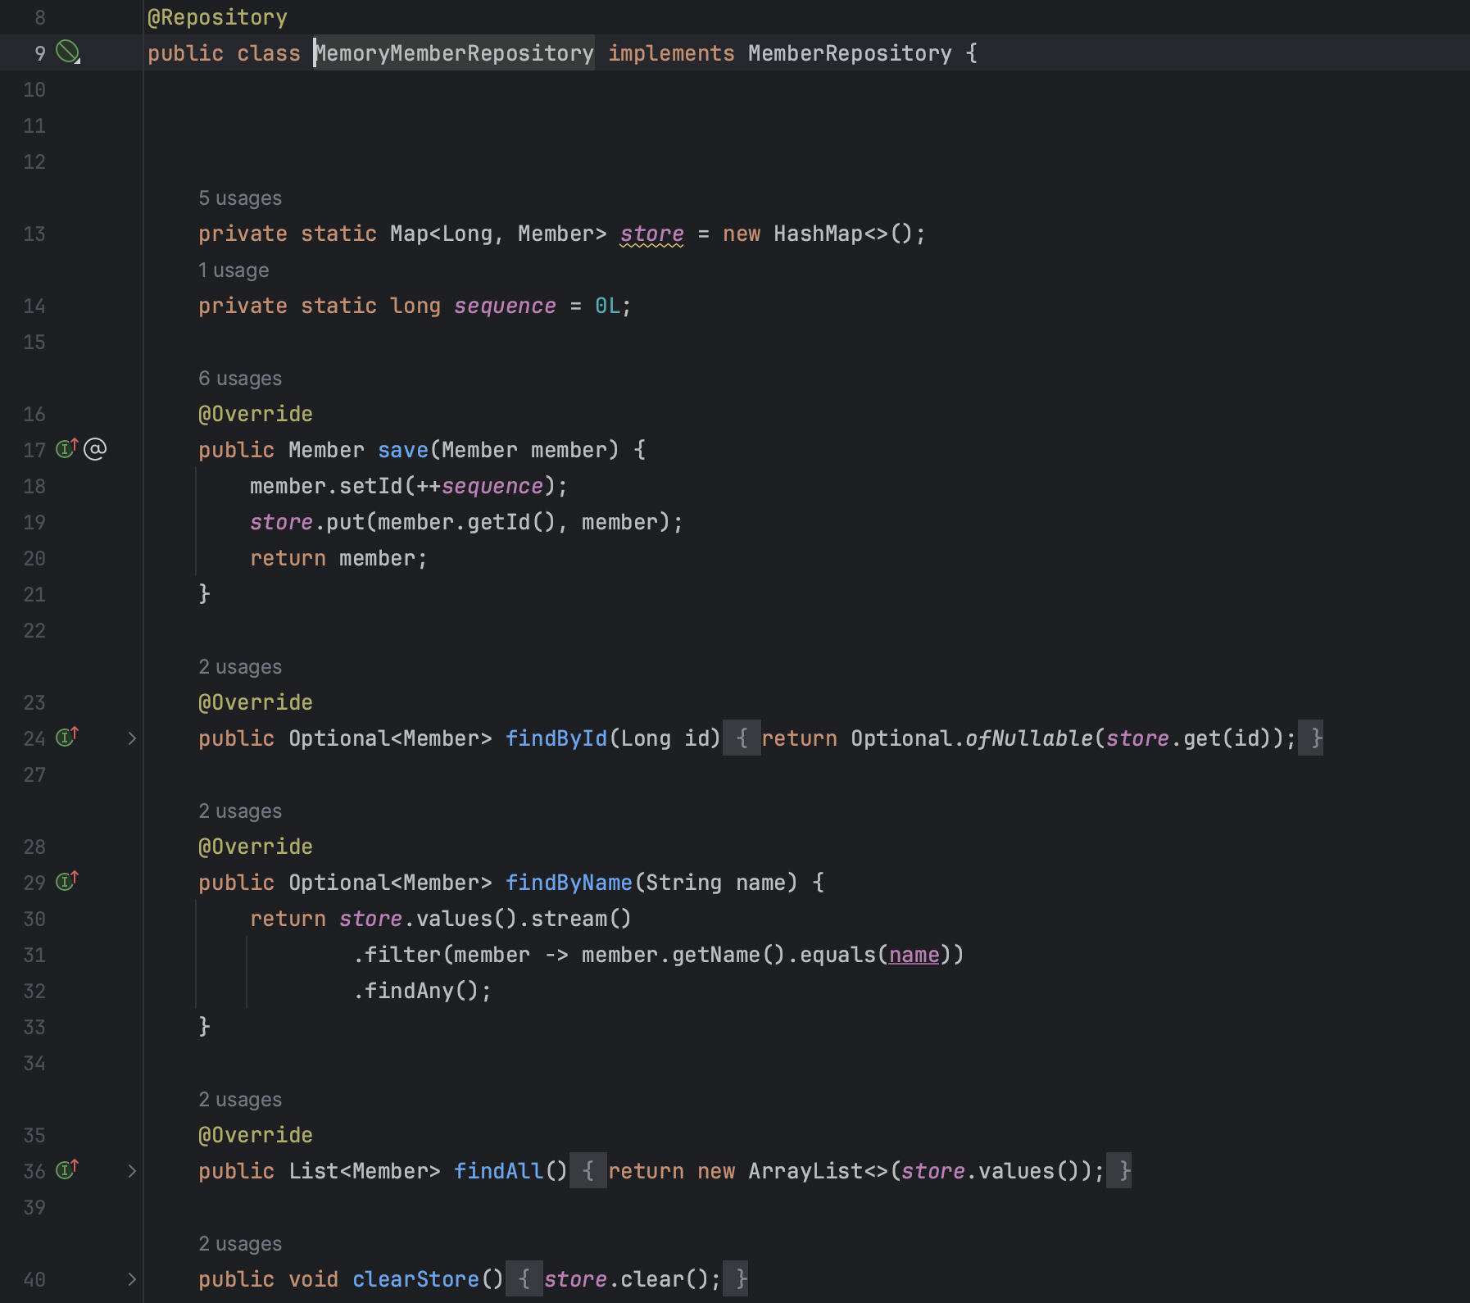Click the implements gutter icon beside findByName
Viewport: 1470px width, 1303px height.
(x=66, y=881)
